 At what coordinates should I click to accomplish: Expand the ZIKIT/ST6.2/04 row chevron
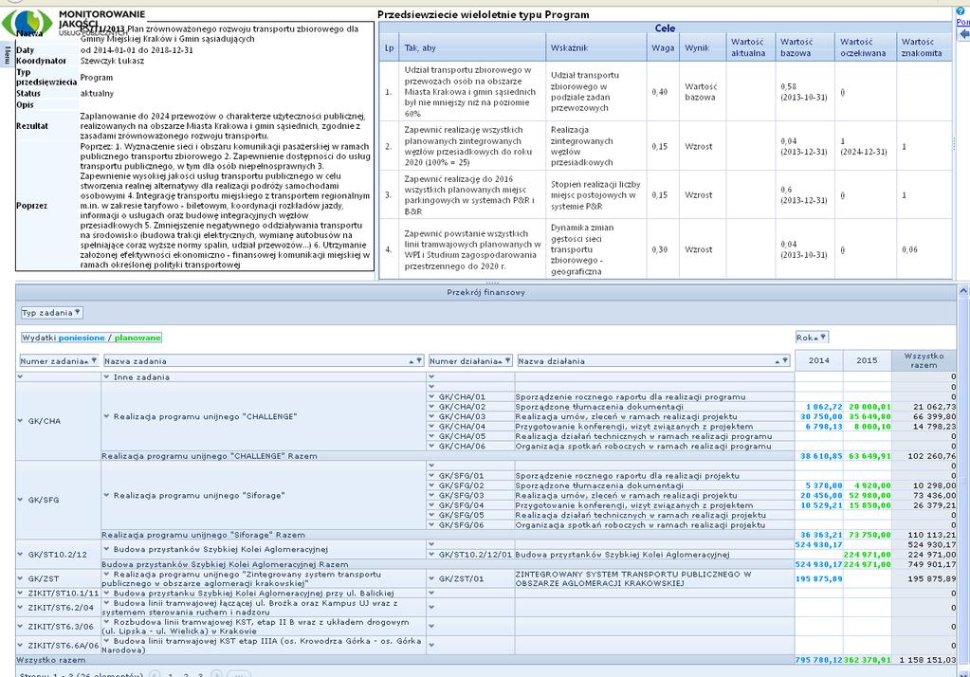point(21,608)
